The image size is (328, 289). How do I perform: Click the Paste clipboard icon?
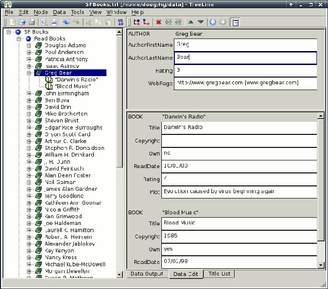click(x=108, y=22)
